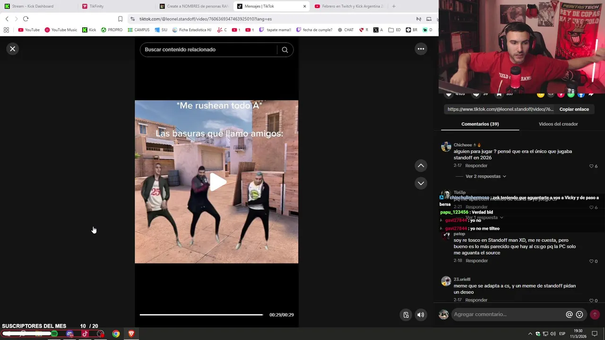Open the apps grid in bookmarks bar
605x340 pixels.
click(x=6, y=30)
